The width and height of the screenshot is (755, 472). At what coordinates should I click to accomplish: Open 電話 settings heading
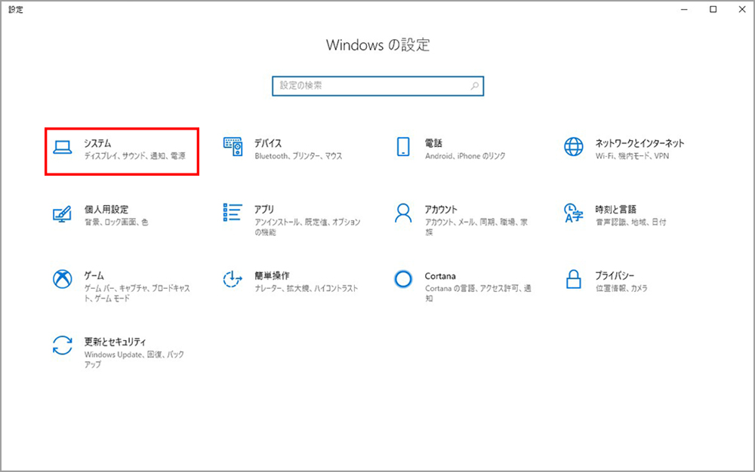(433, 143)
